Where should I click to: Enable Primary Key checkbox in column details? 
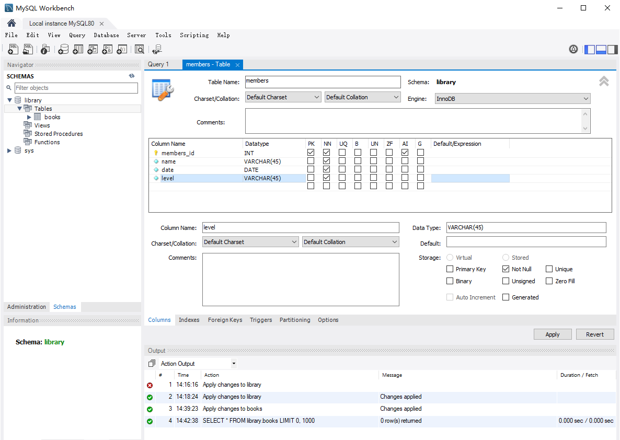(450, 269)
